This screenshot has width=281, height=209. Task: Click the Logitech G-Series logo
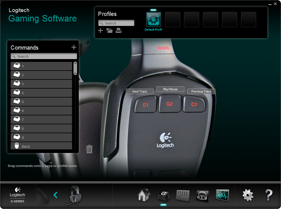17,195
